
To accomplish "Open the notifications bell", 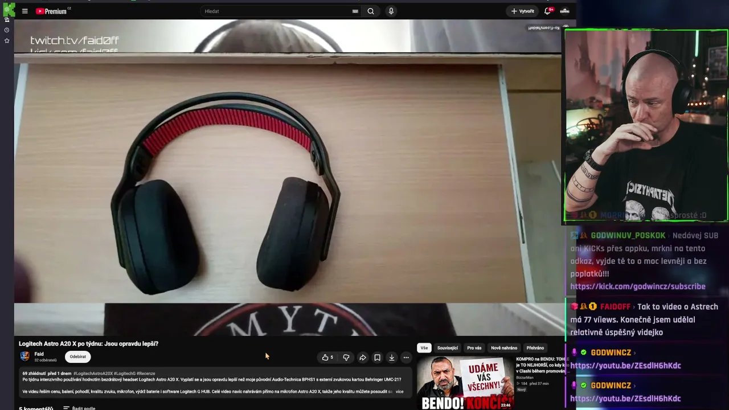I will 548,11.
